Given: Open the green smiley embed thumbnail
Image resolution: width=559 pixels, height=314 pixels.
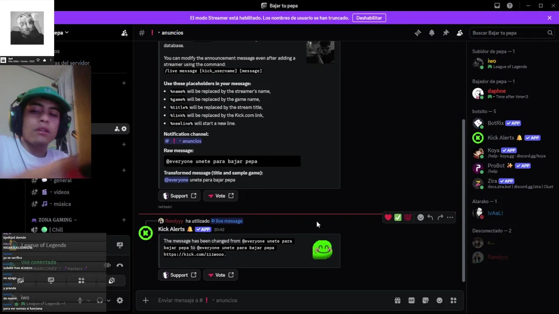Looking at the screenshot, I should tap(322, 249).
